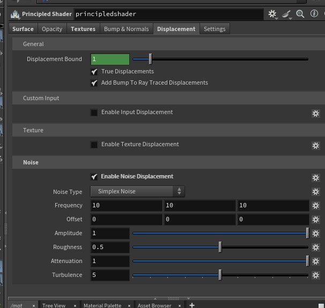
Task: Click the Roughness slider handle
Action: pos(220,247)
